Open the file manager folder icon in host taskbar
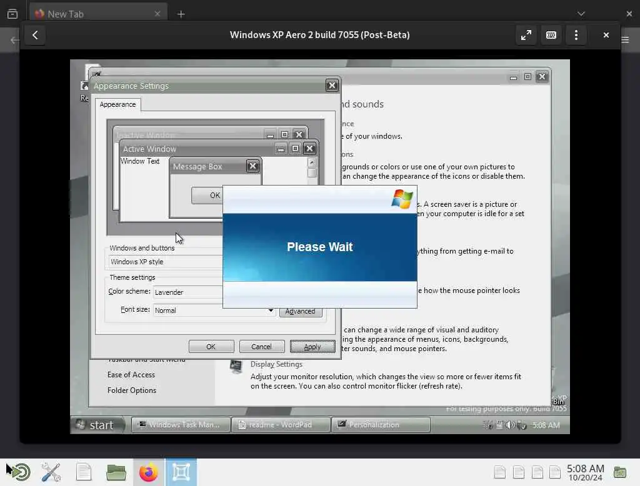 (x=116, y=472)
